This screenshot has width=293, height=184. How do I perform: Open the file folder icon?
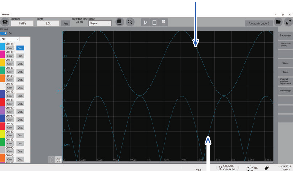(278, 22)
